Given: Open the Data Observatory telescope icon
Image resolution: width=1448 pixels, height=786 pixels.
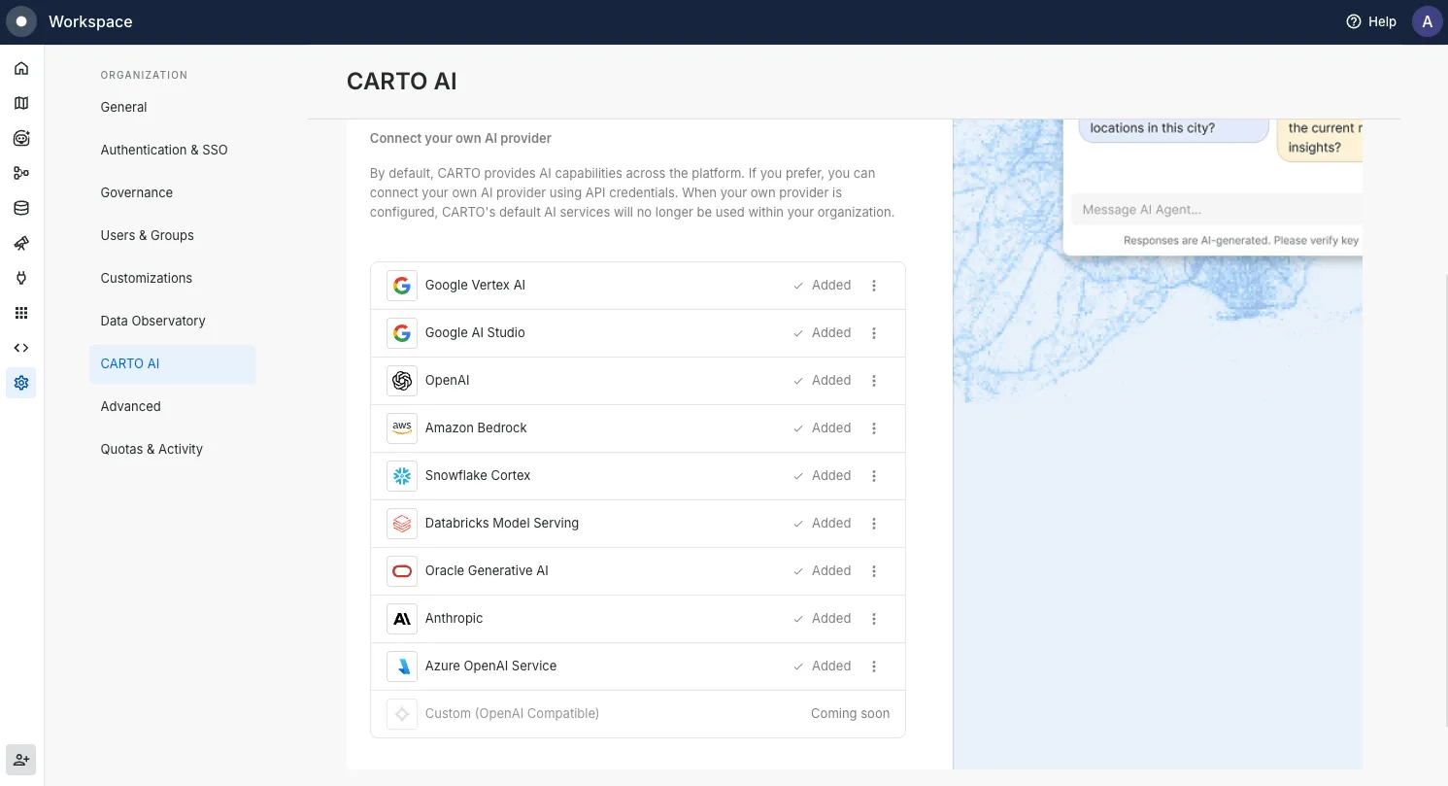Looking at the screenshot, I should point(20,243).
